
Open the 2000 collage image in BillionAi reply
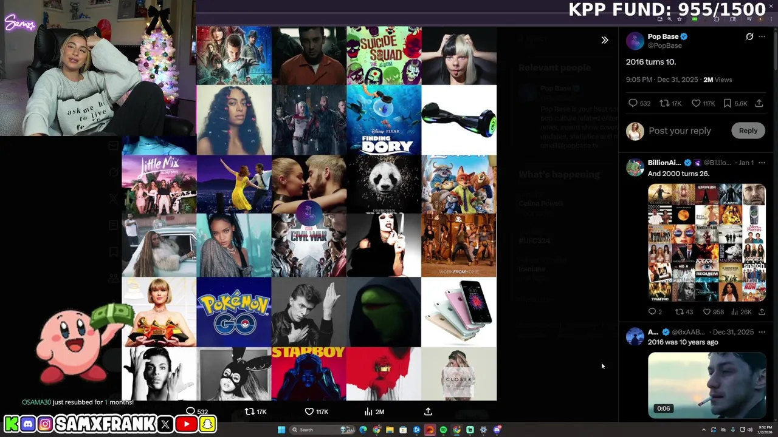coord(707,243)
